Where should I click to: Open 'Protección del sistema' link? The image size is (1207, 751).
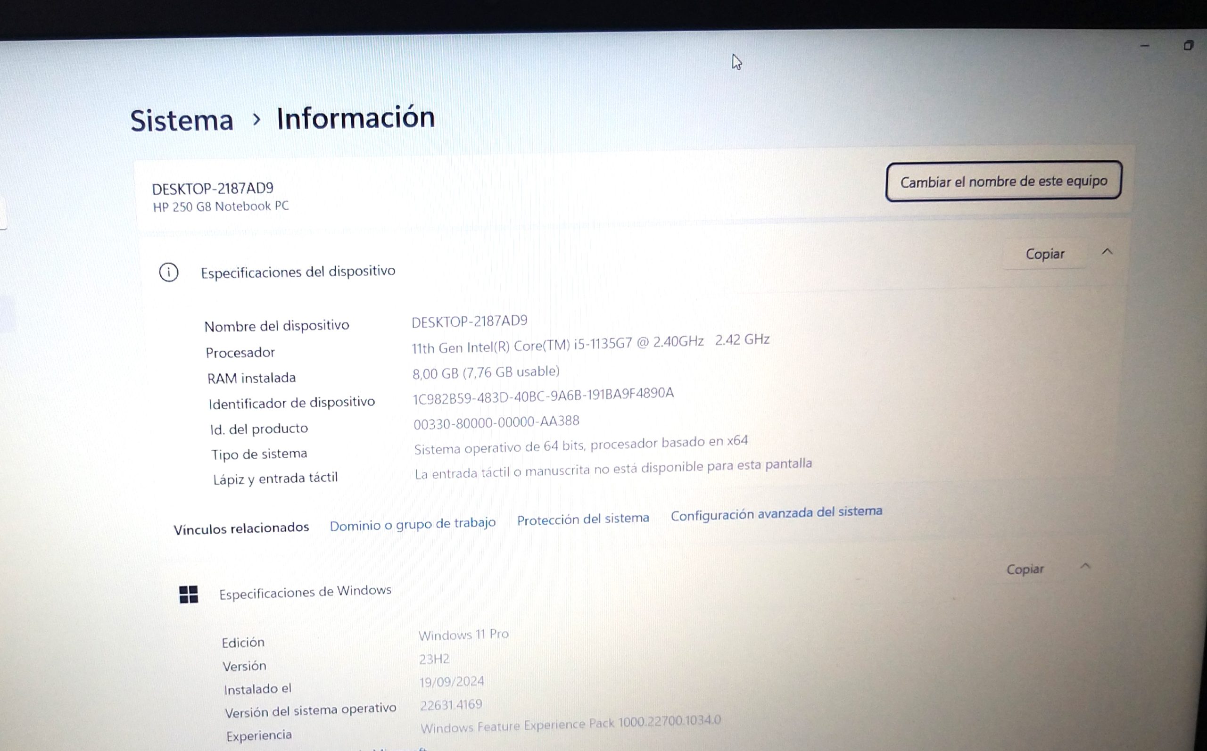click(x=583, y=519)
